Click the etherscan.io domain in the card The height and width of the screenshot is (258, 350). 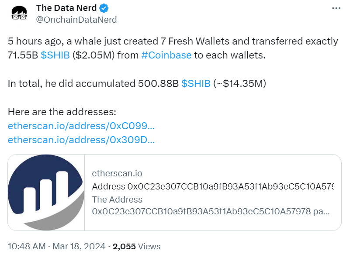(117, 173)
